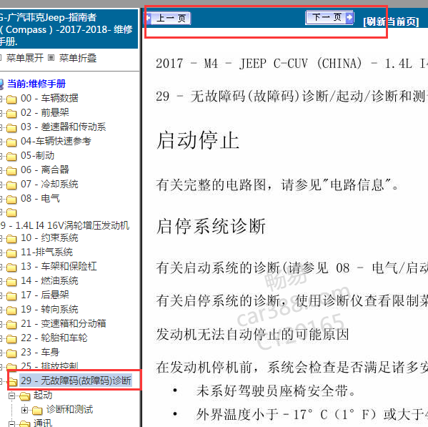428x427 pixels.
Task: Open folder icon for 03 - 差速器和传动系
Action: tap(11, 127)
